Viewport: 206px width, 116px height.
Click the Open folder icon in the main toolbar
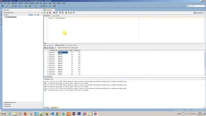click(10, 6)
